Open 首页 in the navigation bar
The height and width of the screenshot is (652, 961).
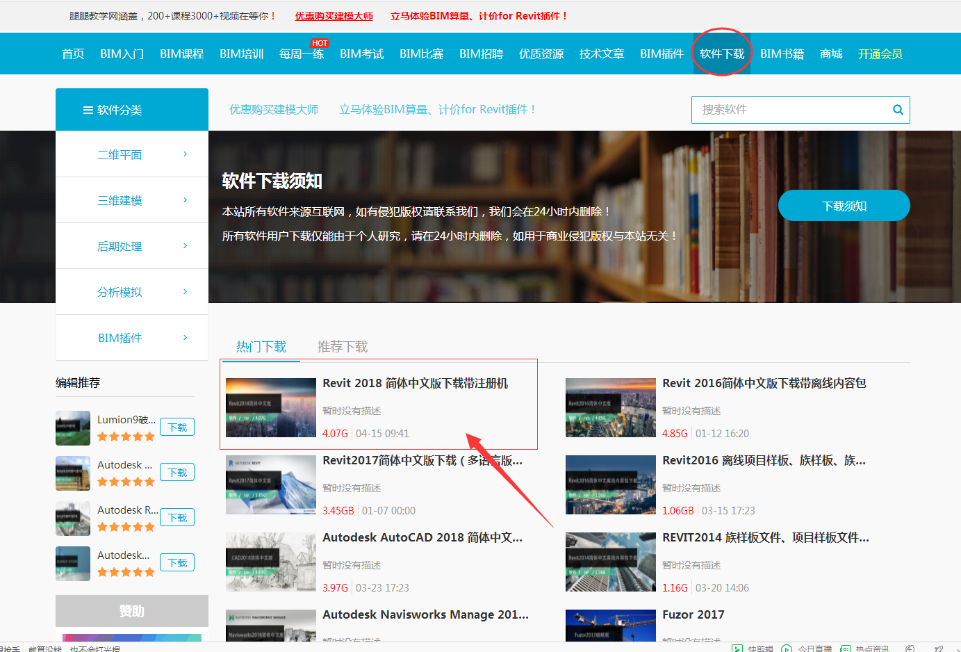73,54
